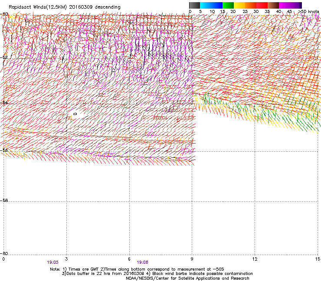Click the latitude axis label '-56'
This screenshot has height=281, width=321.
[x=5, y=150]
